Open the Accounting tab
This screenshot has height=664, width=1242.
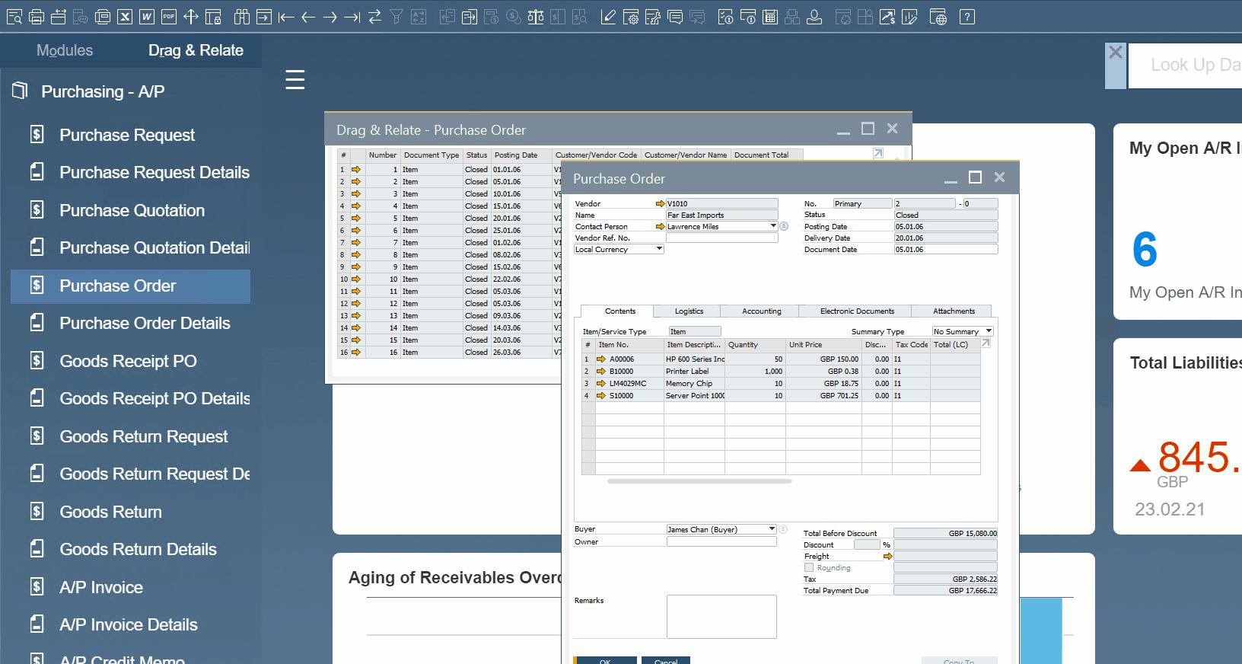click(761, 311)
